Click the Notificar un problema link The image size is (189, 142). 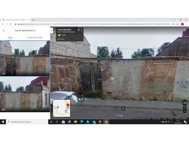click(181, 119)
